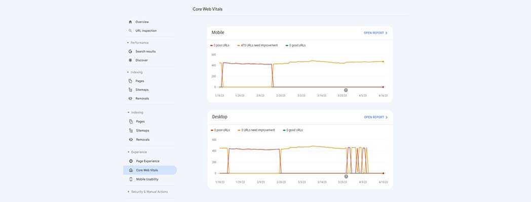The height and width of the screenshot is (202, 531).
Task: Click the chevron arrow beside Desktop Open Report
Action: point(387,117)
